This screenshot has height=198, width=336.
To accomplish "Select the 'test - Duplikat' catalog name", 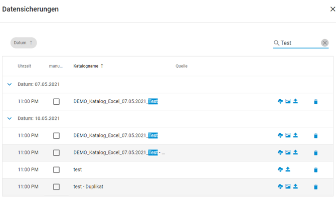I will coord(88,186).
